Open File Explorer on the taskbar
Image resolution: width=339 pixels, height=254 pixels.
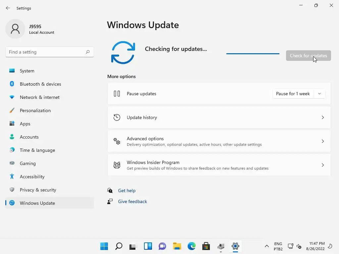[177, 246]
